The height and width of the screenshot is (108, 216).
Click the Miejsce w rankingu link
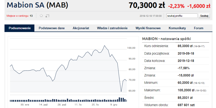[x=18, y=16]
